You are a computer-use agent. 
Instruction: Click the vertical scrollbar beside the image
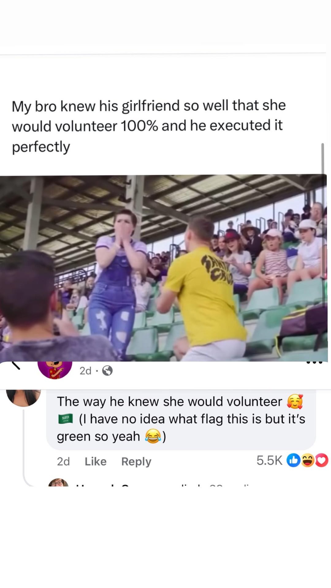coord(322,225)
